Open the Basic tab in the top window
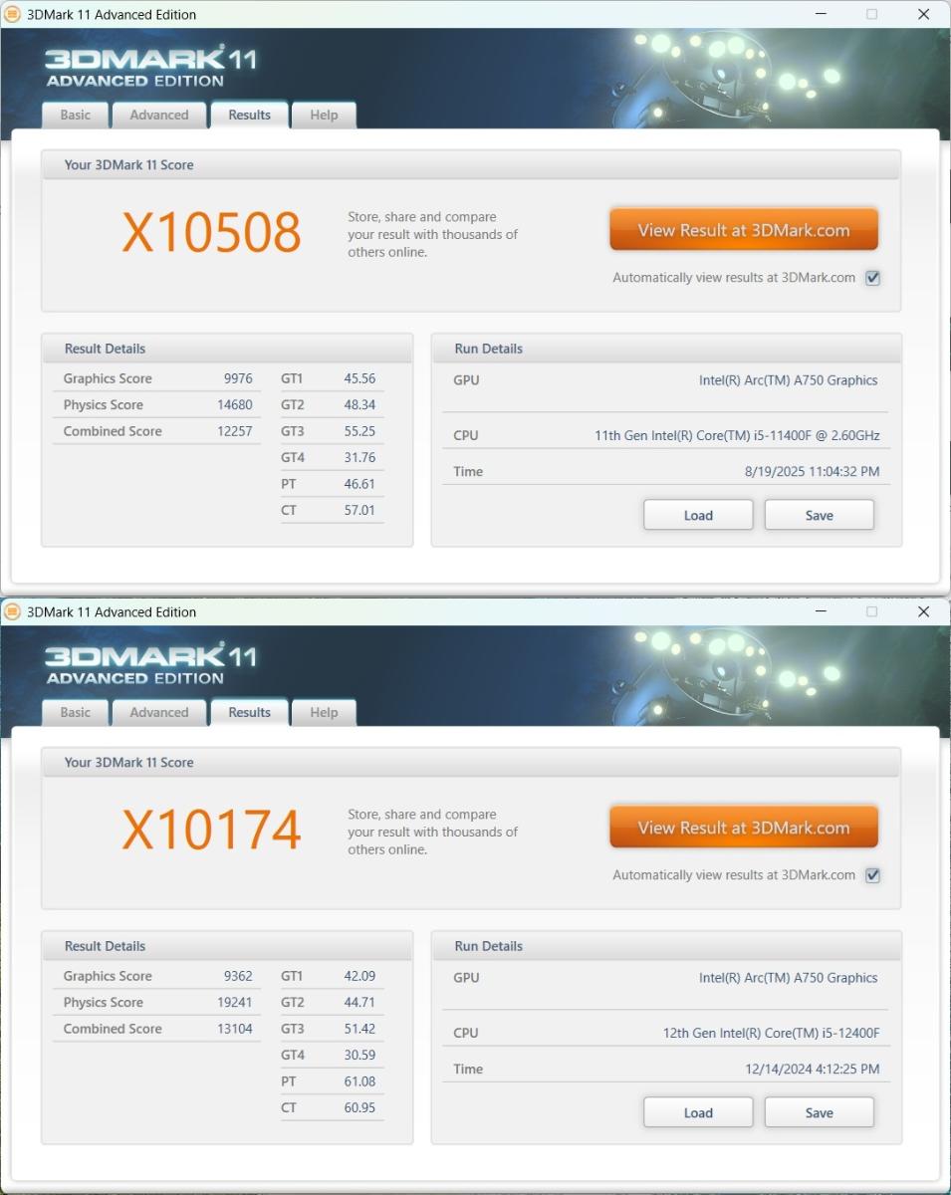Screen dimensions: 951x1195 click(x=76, y=115)
